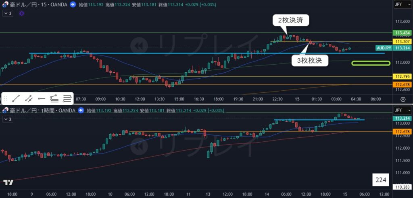Click the TradingView logo
This screenshot has height=198, width=413.
click(x=8, y=182)
